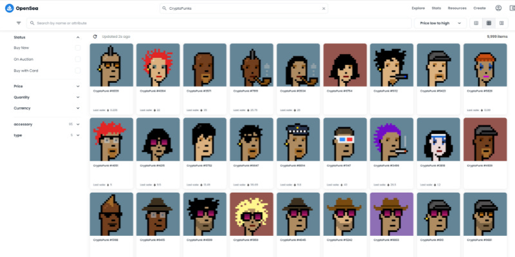The image size is (515, 257).
Task: Open the police cap punk thumbnail
Action: coord(298,139)
